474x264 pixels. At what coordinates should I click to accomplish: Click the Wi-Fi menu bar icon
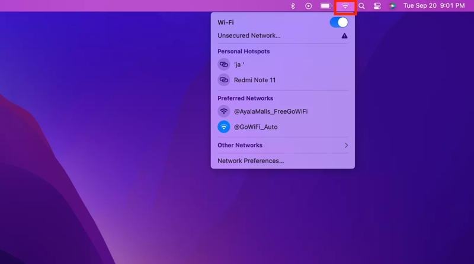point(345,6)
